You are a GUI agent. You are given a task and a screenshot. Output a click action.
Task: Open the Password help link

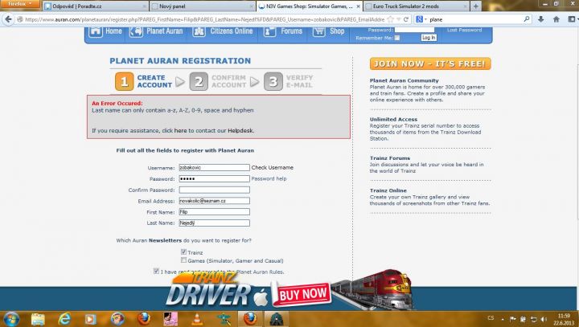coord(269,178)
